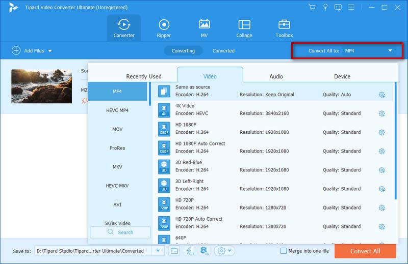Choose the HD 720P Auto Correct preset row
Image resolution: width=408 pixels, height=264 pixels.
[x=272, y=223]
